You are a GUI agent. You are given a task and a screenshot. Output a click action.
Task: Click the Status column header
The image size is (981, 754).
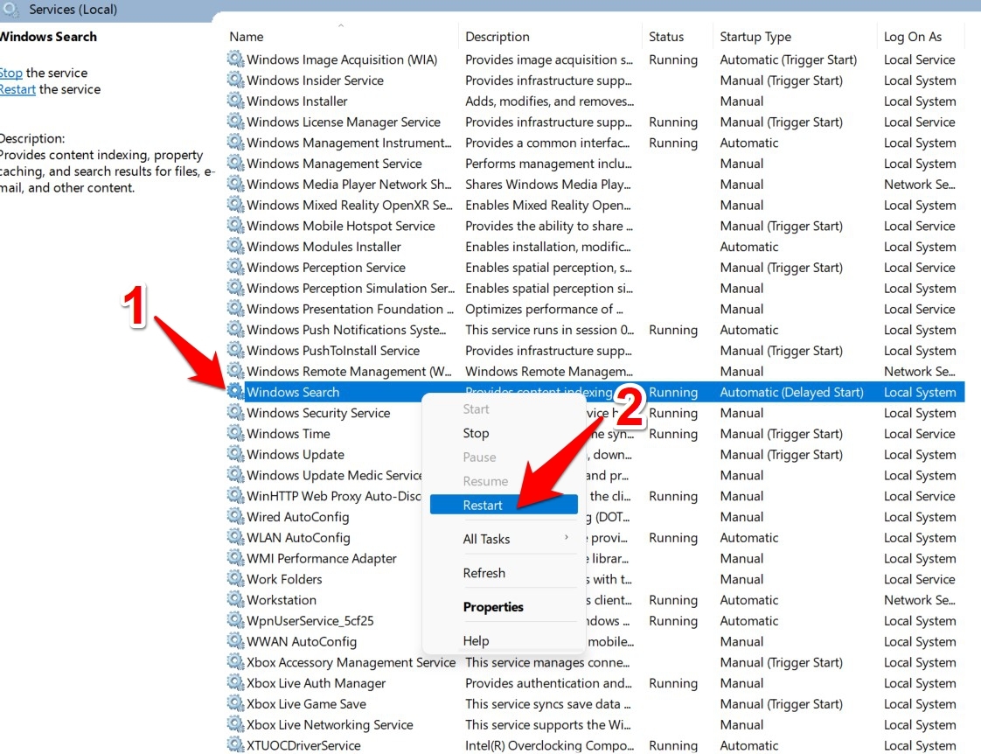tap(665, 37)
